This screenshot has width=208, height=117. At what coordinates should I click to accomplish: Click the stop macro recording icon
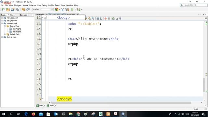tap(109, 19)
